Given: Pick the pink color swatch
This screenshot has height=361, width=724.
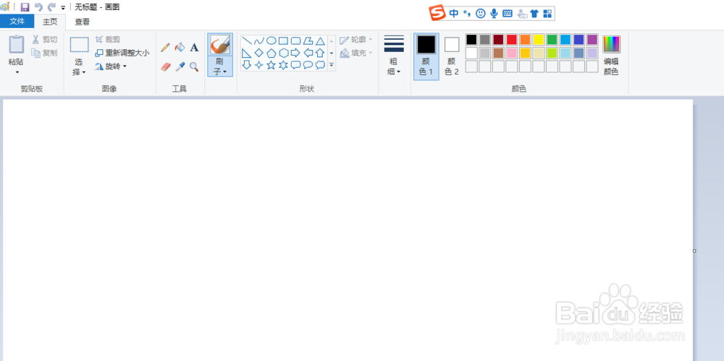Looking at the screenshot, I should 512,53.
